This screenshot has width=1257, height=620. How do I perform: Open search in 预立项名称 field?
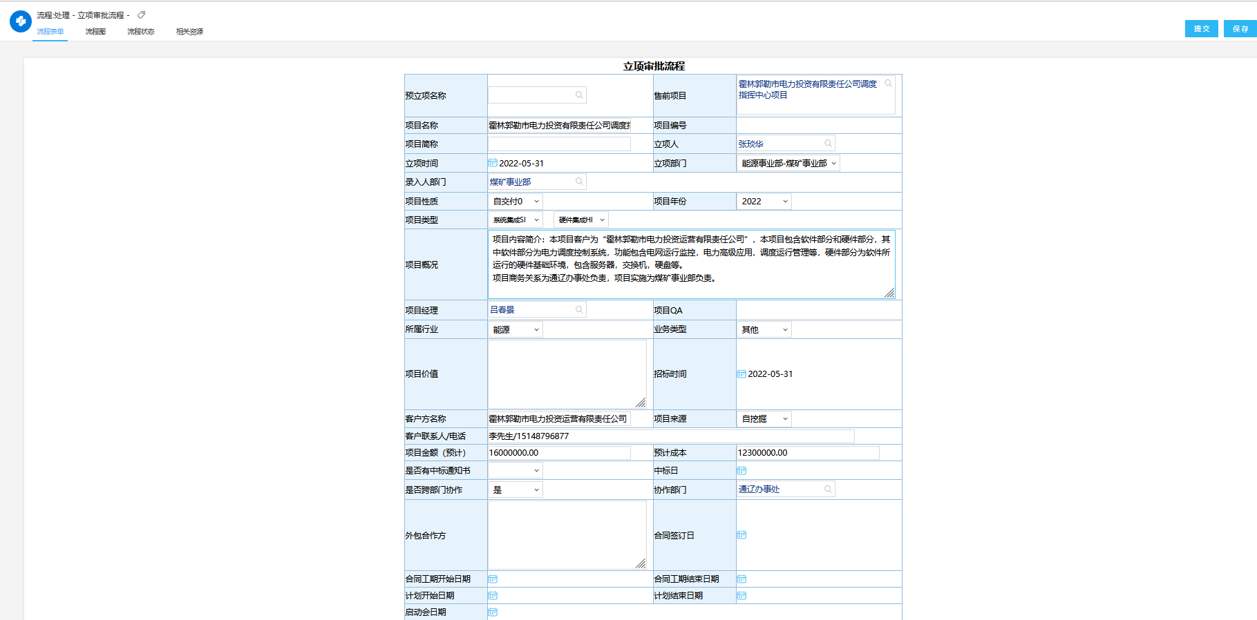pyautogui.click(x=579, y=95)
